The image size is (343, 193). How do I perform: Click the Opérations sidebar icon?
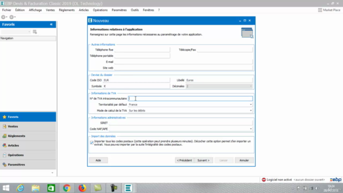(4, 155)
